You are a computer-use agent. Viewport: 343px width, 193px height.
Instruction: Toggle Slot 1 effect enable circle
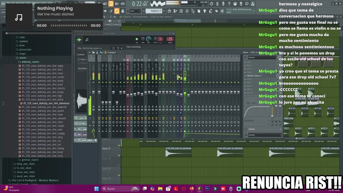278,62
